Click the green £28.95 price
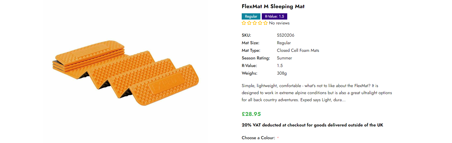The height and width of the screenshot is (143, 452). 251,114
